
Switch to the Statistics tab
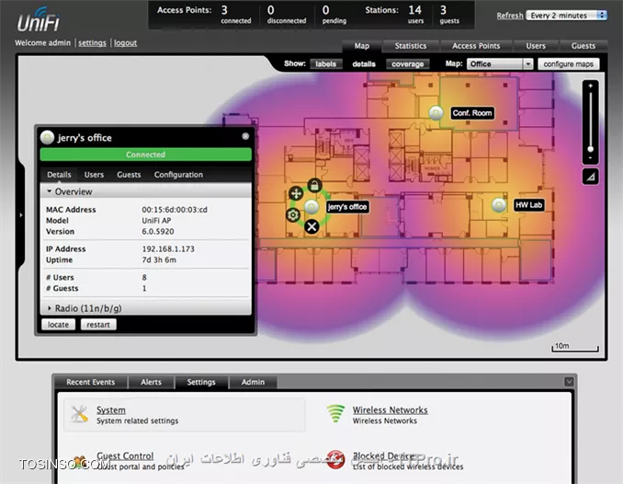point(411,46)
